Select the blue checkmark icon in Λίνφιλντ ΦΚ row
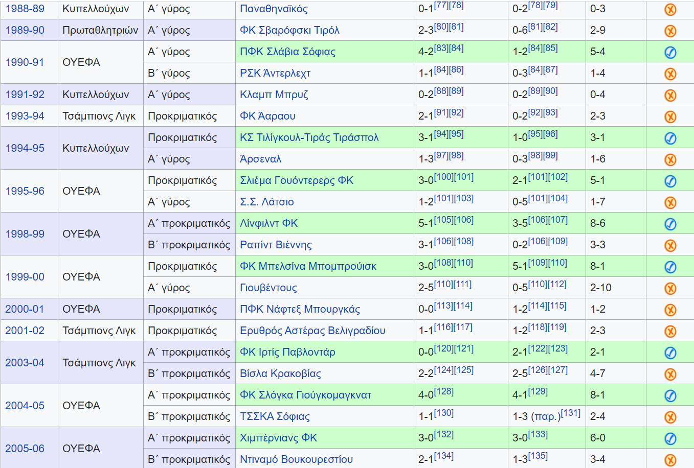 pyautogui.click(x=670, y=224)
